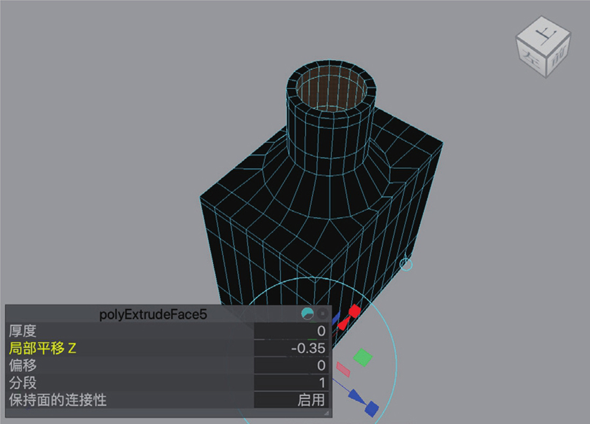Image resolution: width=590 pixels, height=424 pixels.
Task: Click the highlighted 局部平移 Z label
Action: [x=42, y=348]
